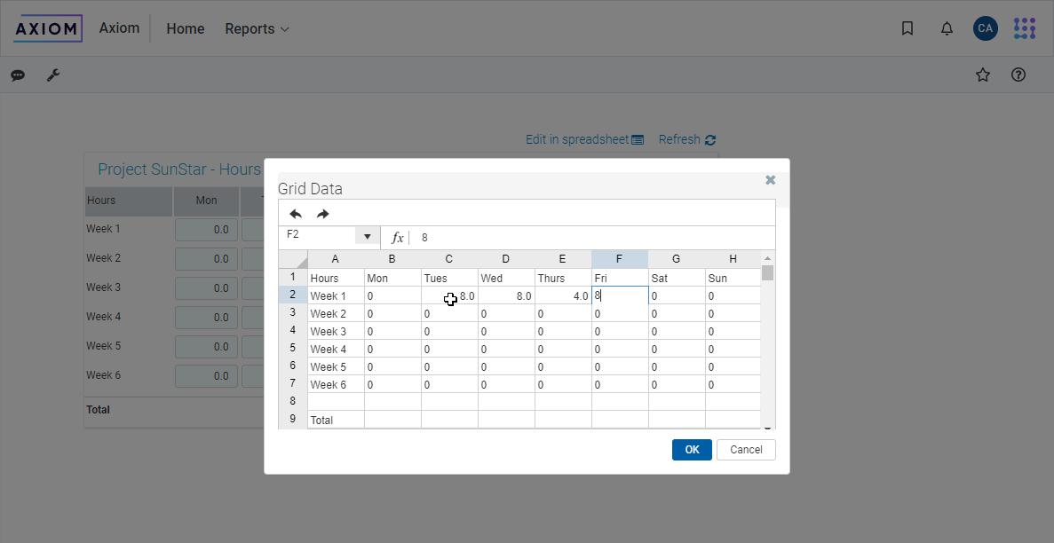Go to the Home menu item

185,28
